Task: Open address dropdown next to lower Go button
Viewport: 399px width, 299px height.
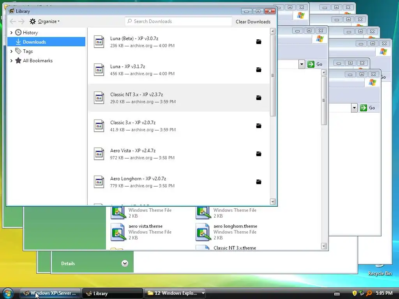Action: coord(354,108)
